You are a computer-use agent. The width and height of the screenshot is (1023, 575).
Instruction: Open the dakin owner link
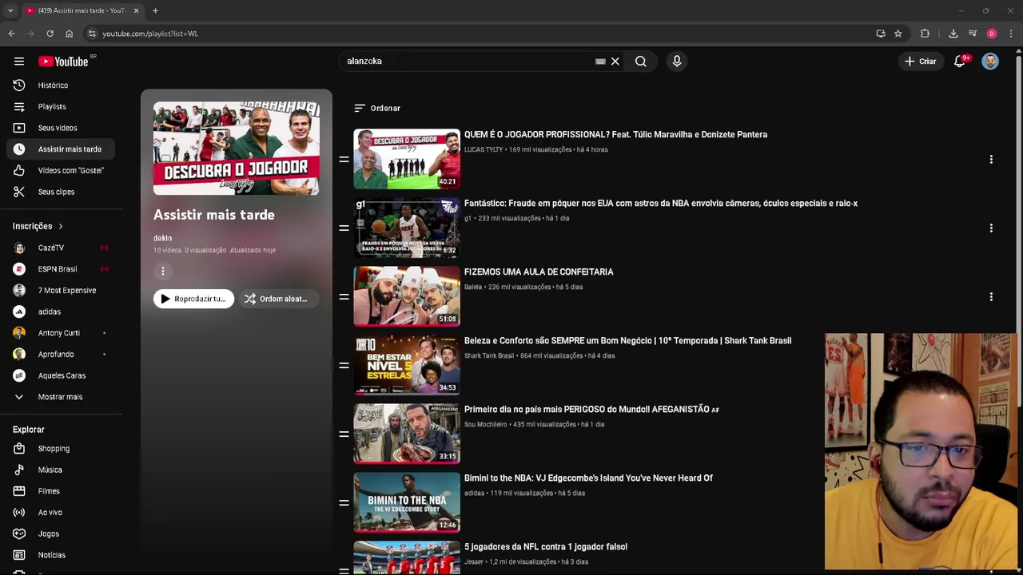click(x=162, y=238)
